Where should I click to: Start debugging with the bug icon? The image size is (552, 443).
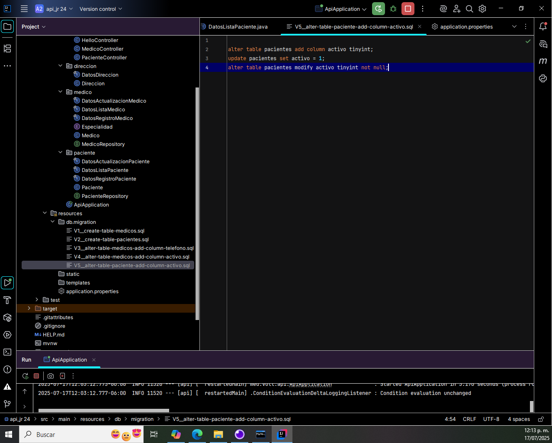[393, 9]
